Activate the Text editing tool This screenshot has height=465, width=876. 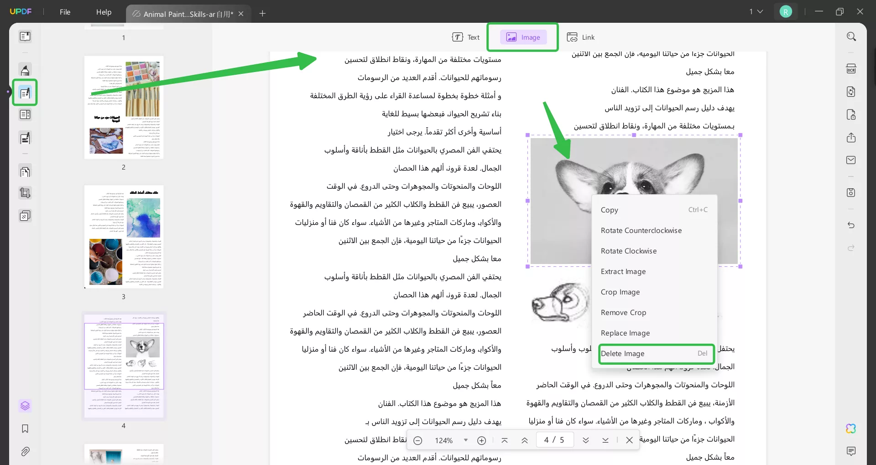[x=466, y=37]
